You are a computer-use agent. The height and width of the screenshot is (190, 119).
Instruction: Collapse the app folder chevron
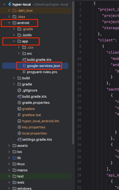pos(14,41)
